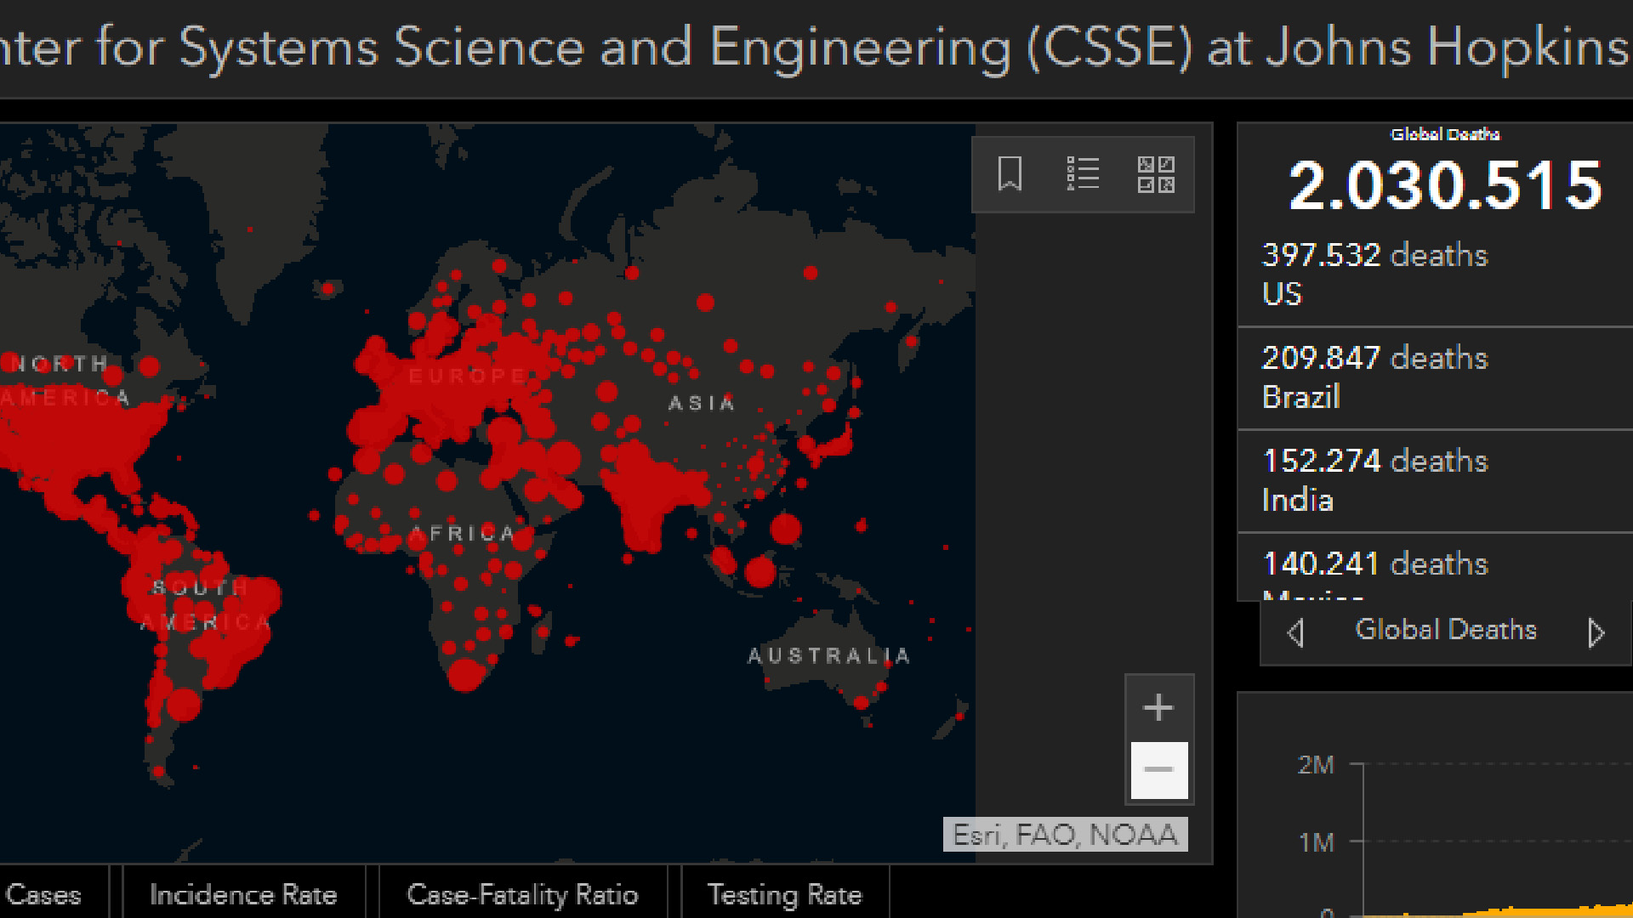Select the Cases tab
The image size is (1633, 918).
44,894
